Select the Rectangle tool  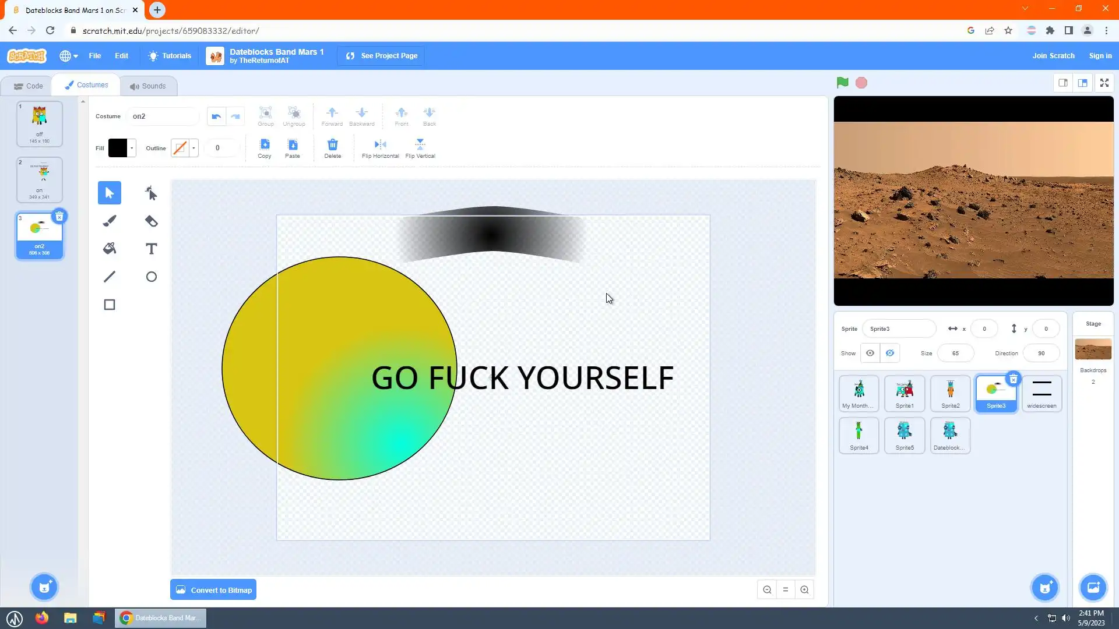click(x=110, y=305)
